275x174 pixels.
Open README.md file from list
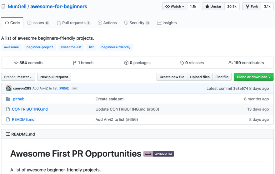[x=23, y=119]
